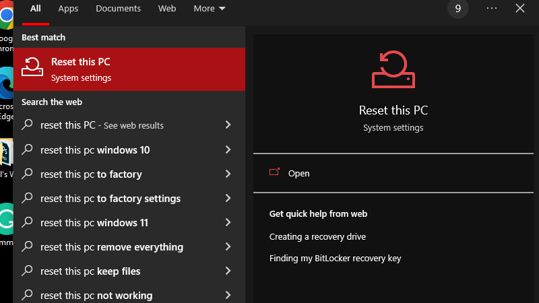539x303 pixels.
Task: Expand arrow for 'reset this PC - See web results'
Action: pos(228,125)
